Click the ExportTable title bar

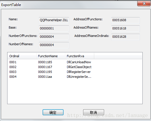tap(67, 5)
